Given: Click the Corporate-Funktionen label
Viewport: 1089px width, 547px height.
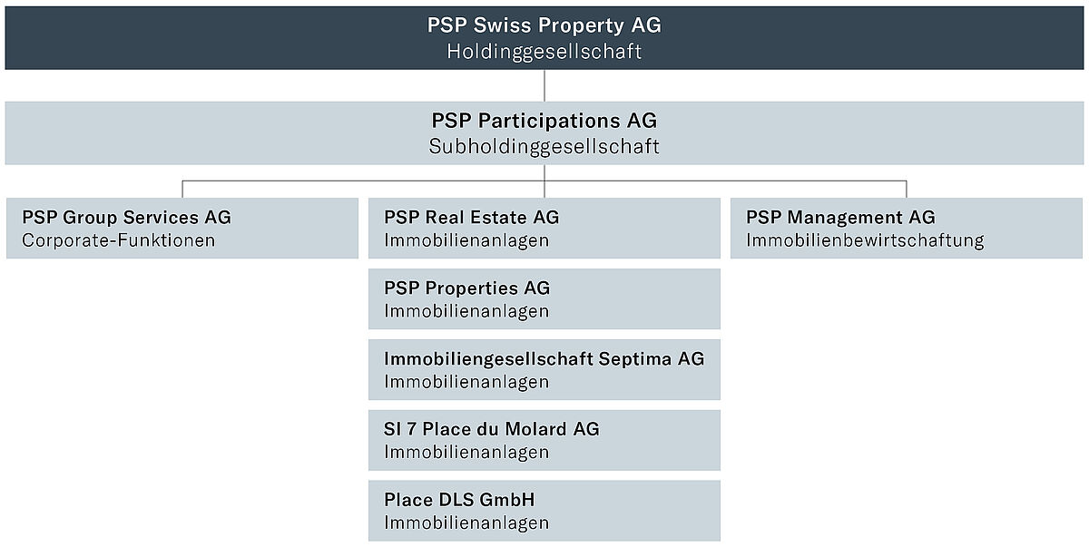Looking at the screenshot, I should [x=119, y=240].
